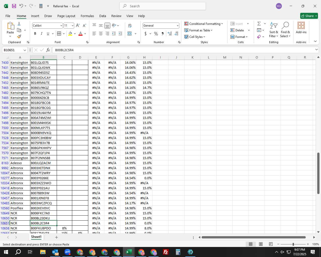Select the Sheet1 tab

(x=36, y=237)
